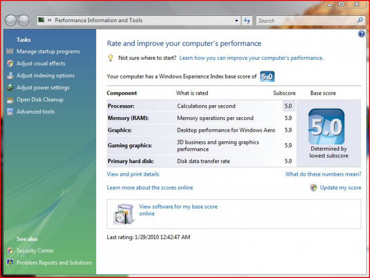Click the Manage startup programs icon
The height and width of the screenshot is (278, 370).
(x=10, y=51)
